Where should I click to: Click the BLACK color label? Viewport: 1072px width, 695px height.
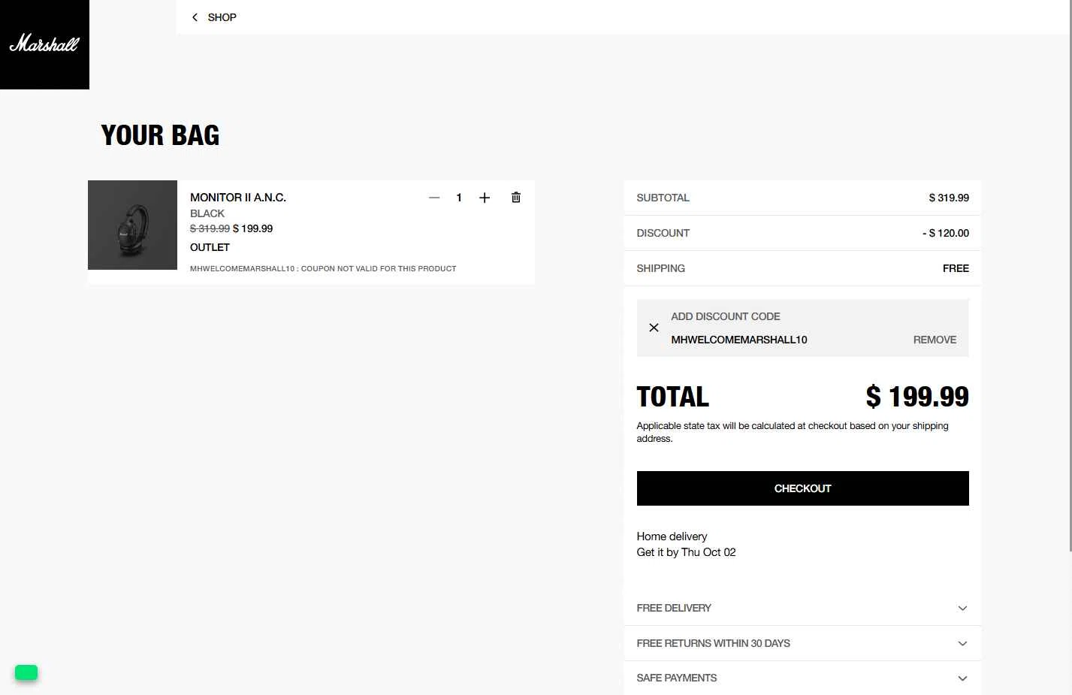[207, 213]
